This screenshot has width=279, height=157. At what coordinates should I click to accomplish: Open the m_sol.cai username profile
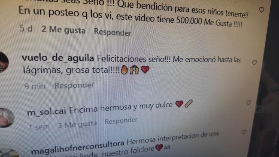pos(47,112)
